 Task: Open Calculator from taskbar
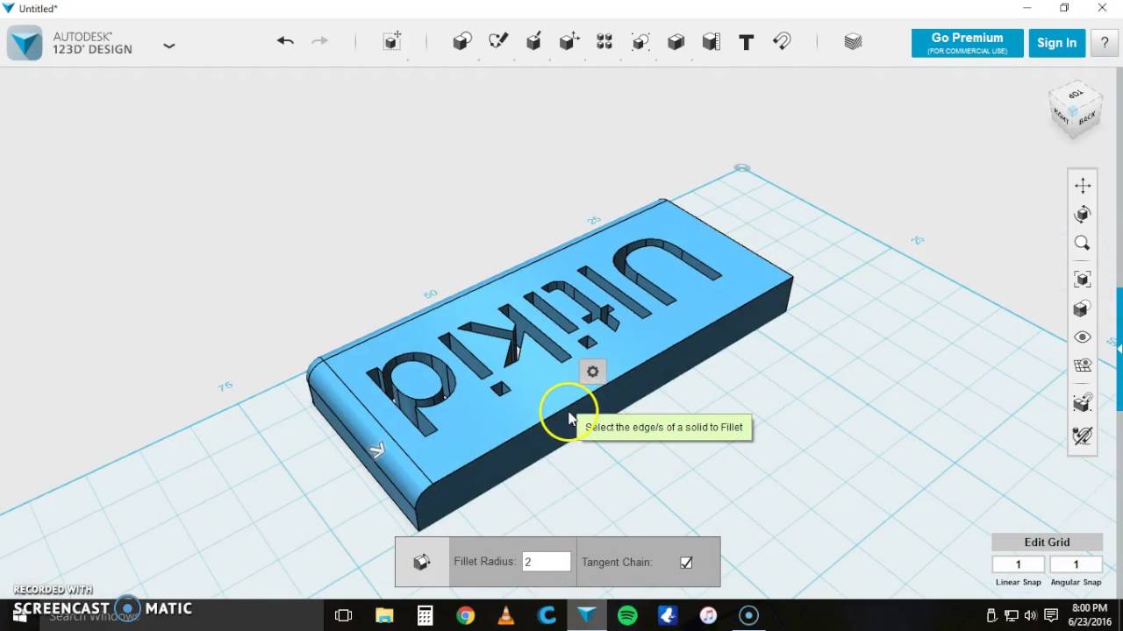(x=425, y=615)
